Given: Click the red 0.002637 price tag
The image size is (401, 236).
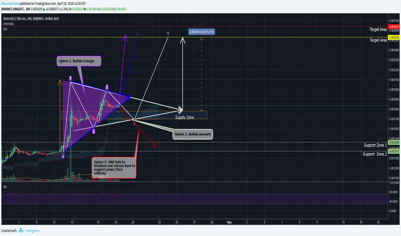Looking at the screenshot, I should coord(394,27).
